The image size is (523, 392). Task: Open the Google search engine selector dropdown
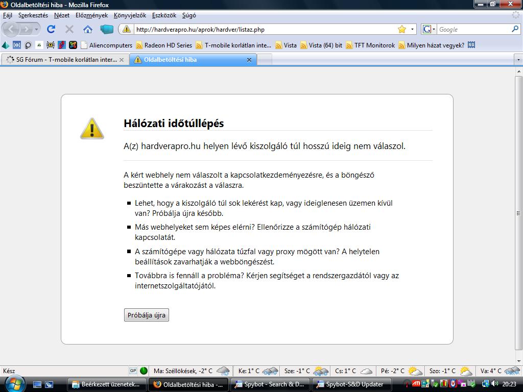coord(429,29)
